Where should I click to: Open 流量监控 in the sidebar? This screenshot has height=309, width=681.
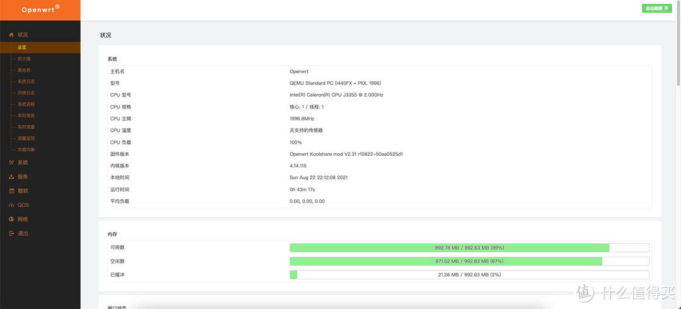(26, 138)
